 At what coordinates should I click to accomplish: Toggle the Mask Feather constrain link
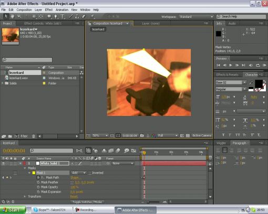point(72,183)
